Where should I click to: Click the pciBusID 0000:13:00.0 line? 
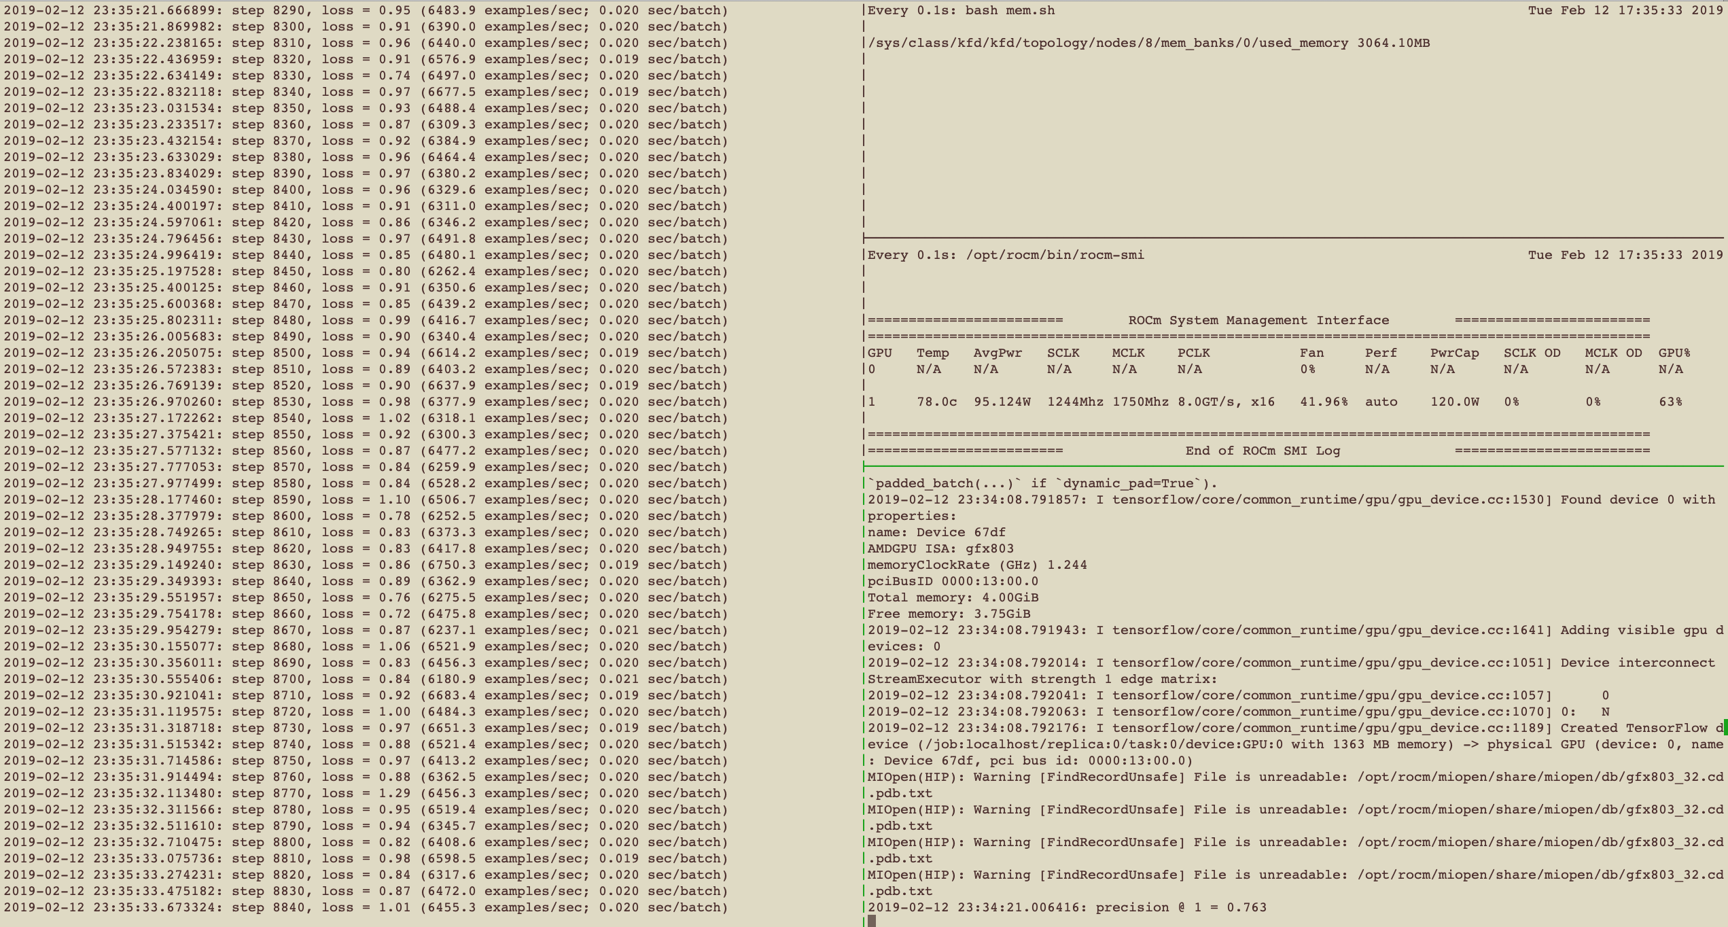point(951,581)
